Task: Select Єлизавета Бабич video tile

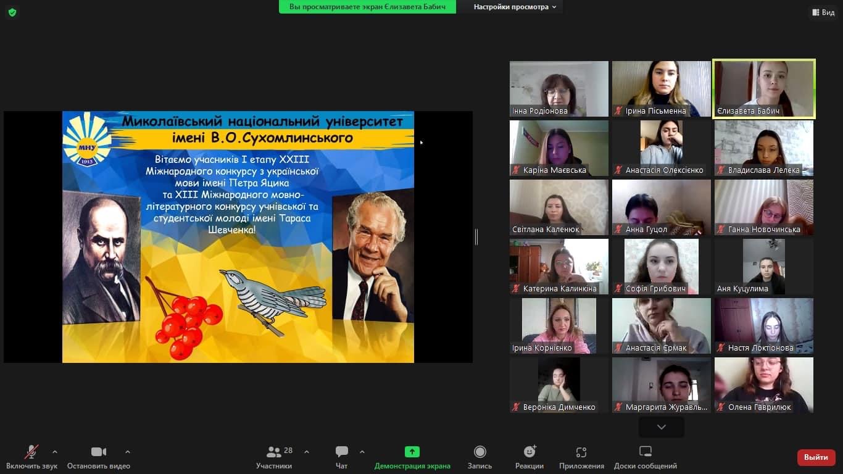Action: coord(764,89)
